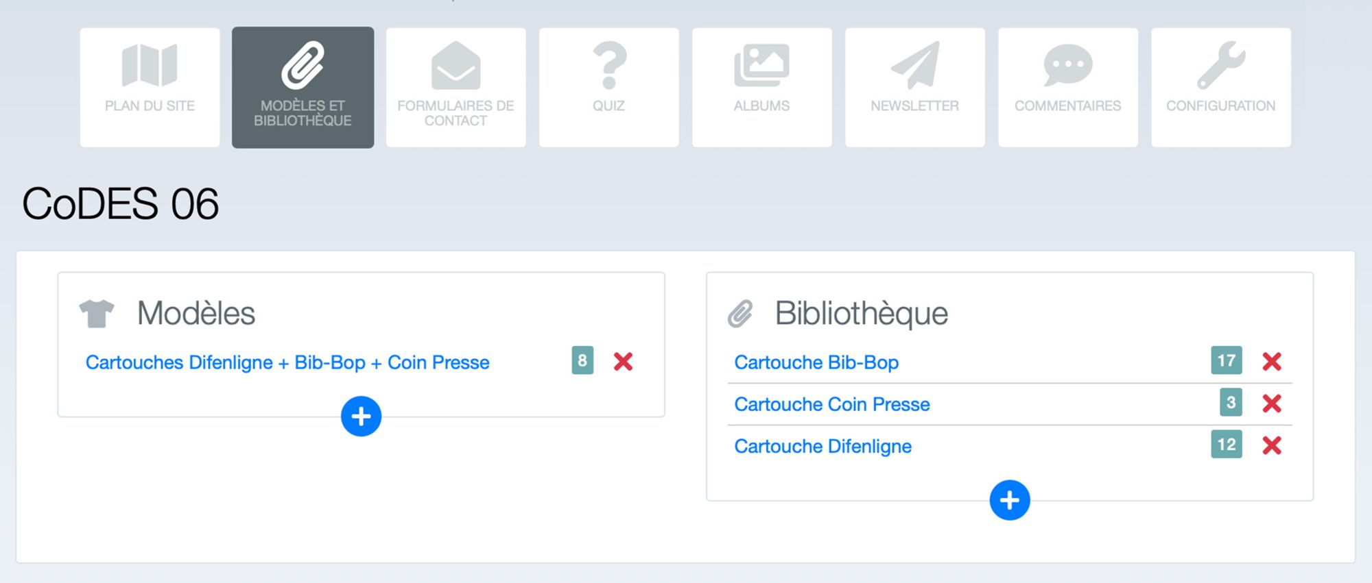The width and height of the screenshot is (1372, 583).
Task: Open Cartouches Difenligne + Bib-Bop + Coin Presse model
Action: point(287,362)
